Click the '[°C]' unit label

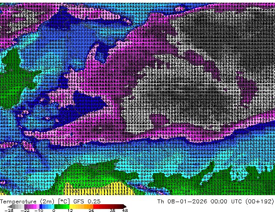point(64,202)
